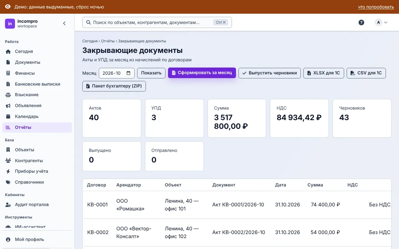399x249 pixels.
Task: Click the people icon next to Контрагенты
Action: [8, 161]
